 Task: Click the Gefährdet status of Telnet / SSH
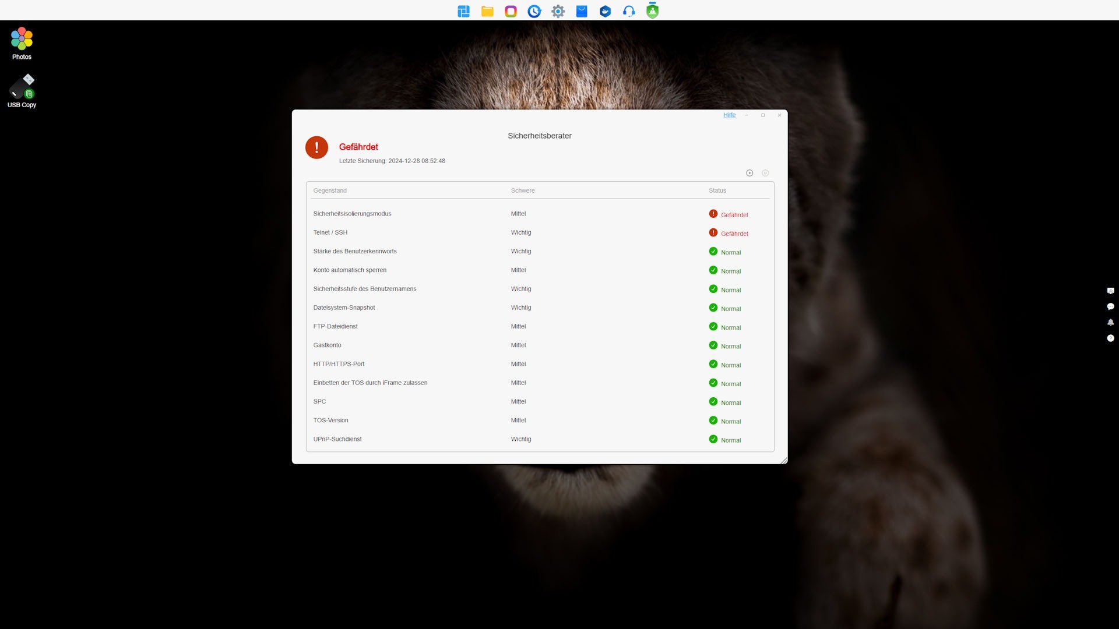(x=734, y=234)
